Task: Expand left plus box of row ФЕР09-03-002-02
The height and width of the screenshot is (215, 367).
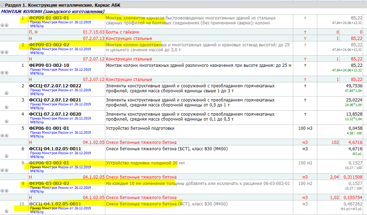Action: [2, 52]
